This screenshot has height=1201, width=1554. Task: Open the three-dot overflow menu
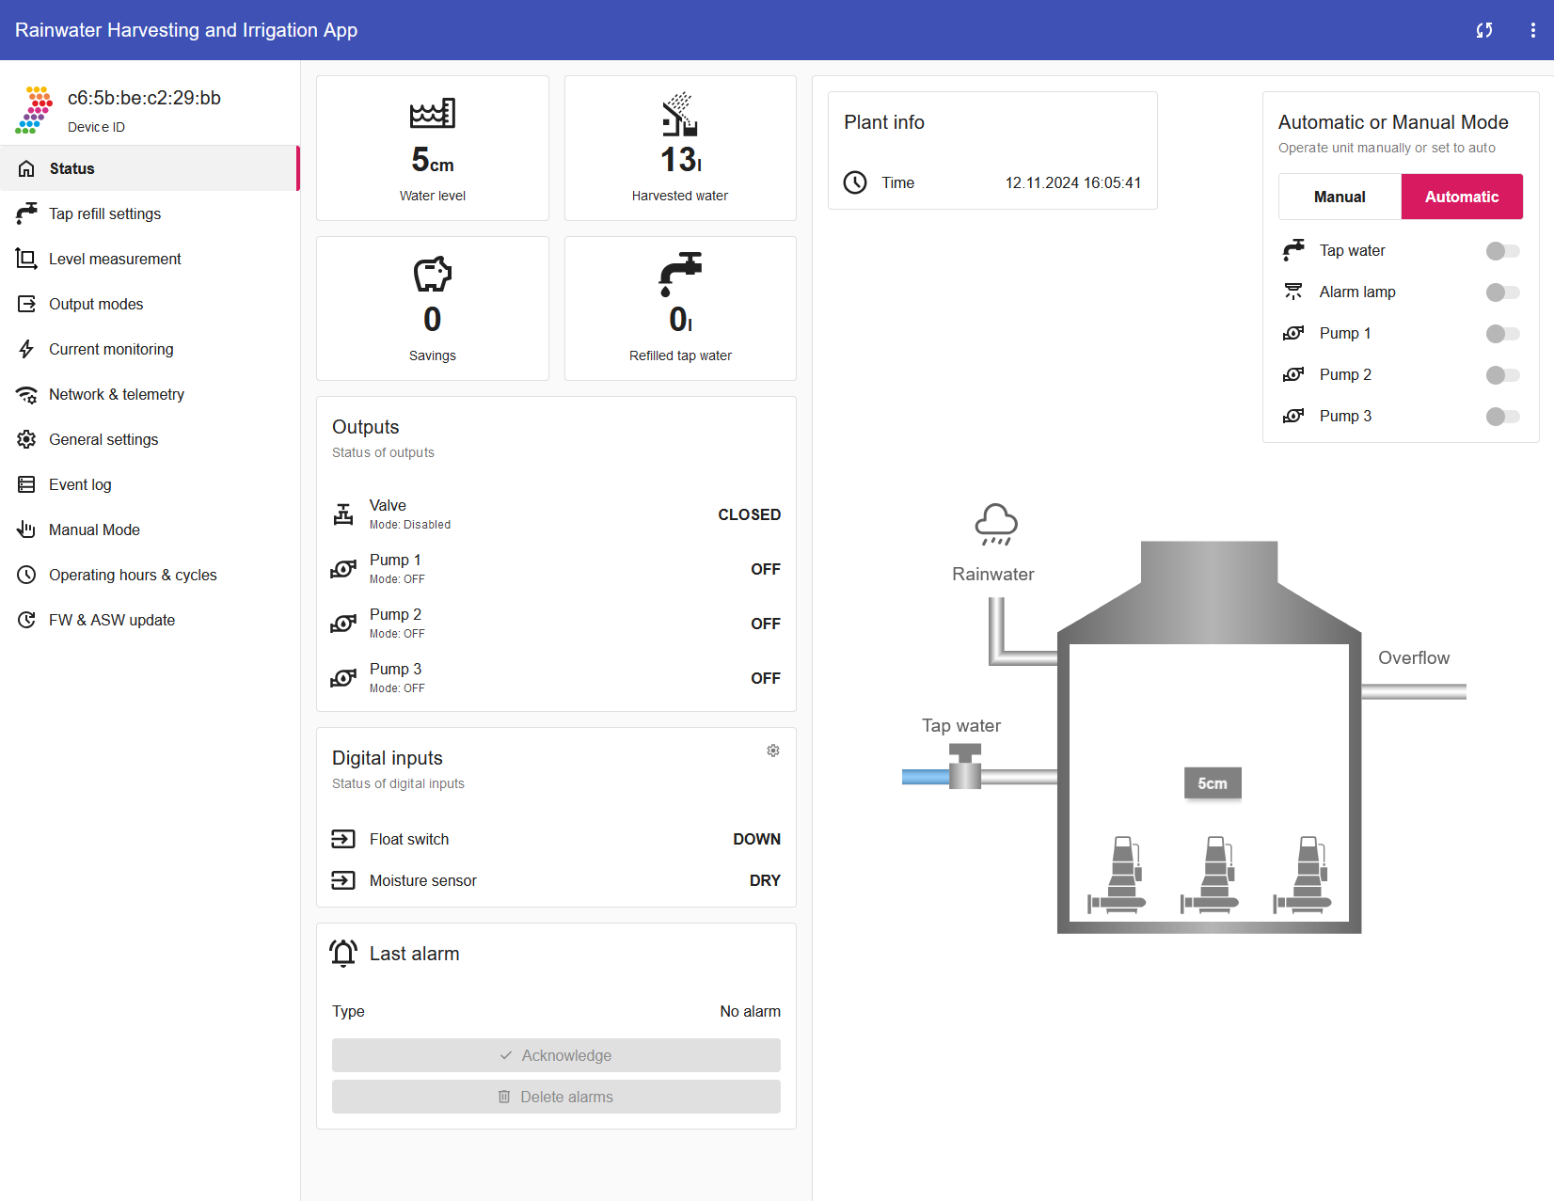click(x=1533, y=30)
